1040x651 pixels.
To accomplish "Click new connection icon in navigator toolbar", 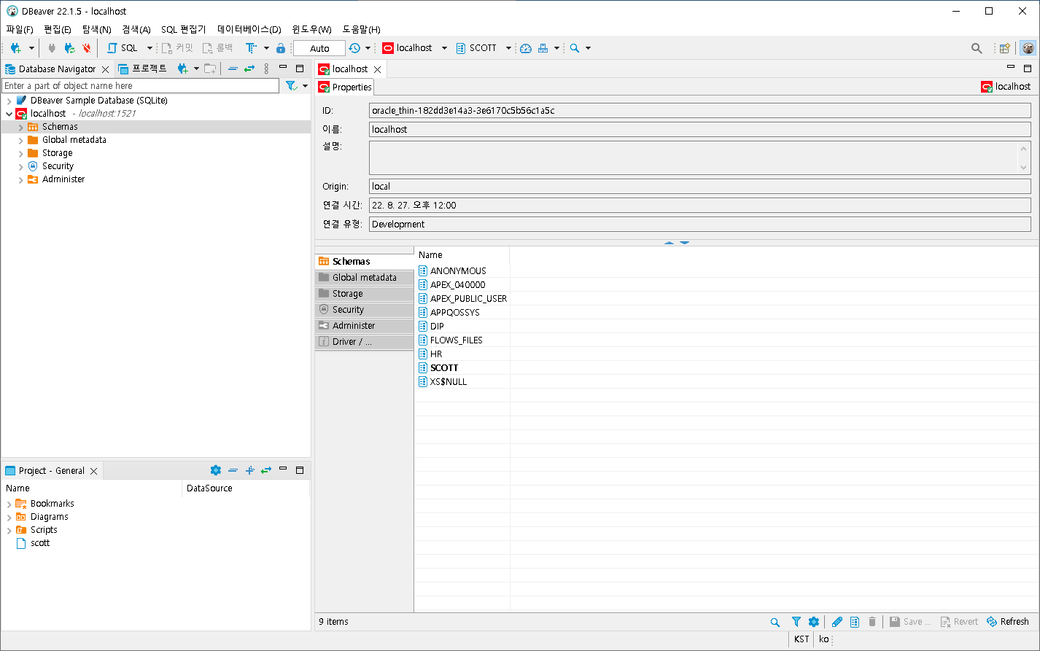I will (183, 69).
